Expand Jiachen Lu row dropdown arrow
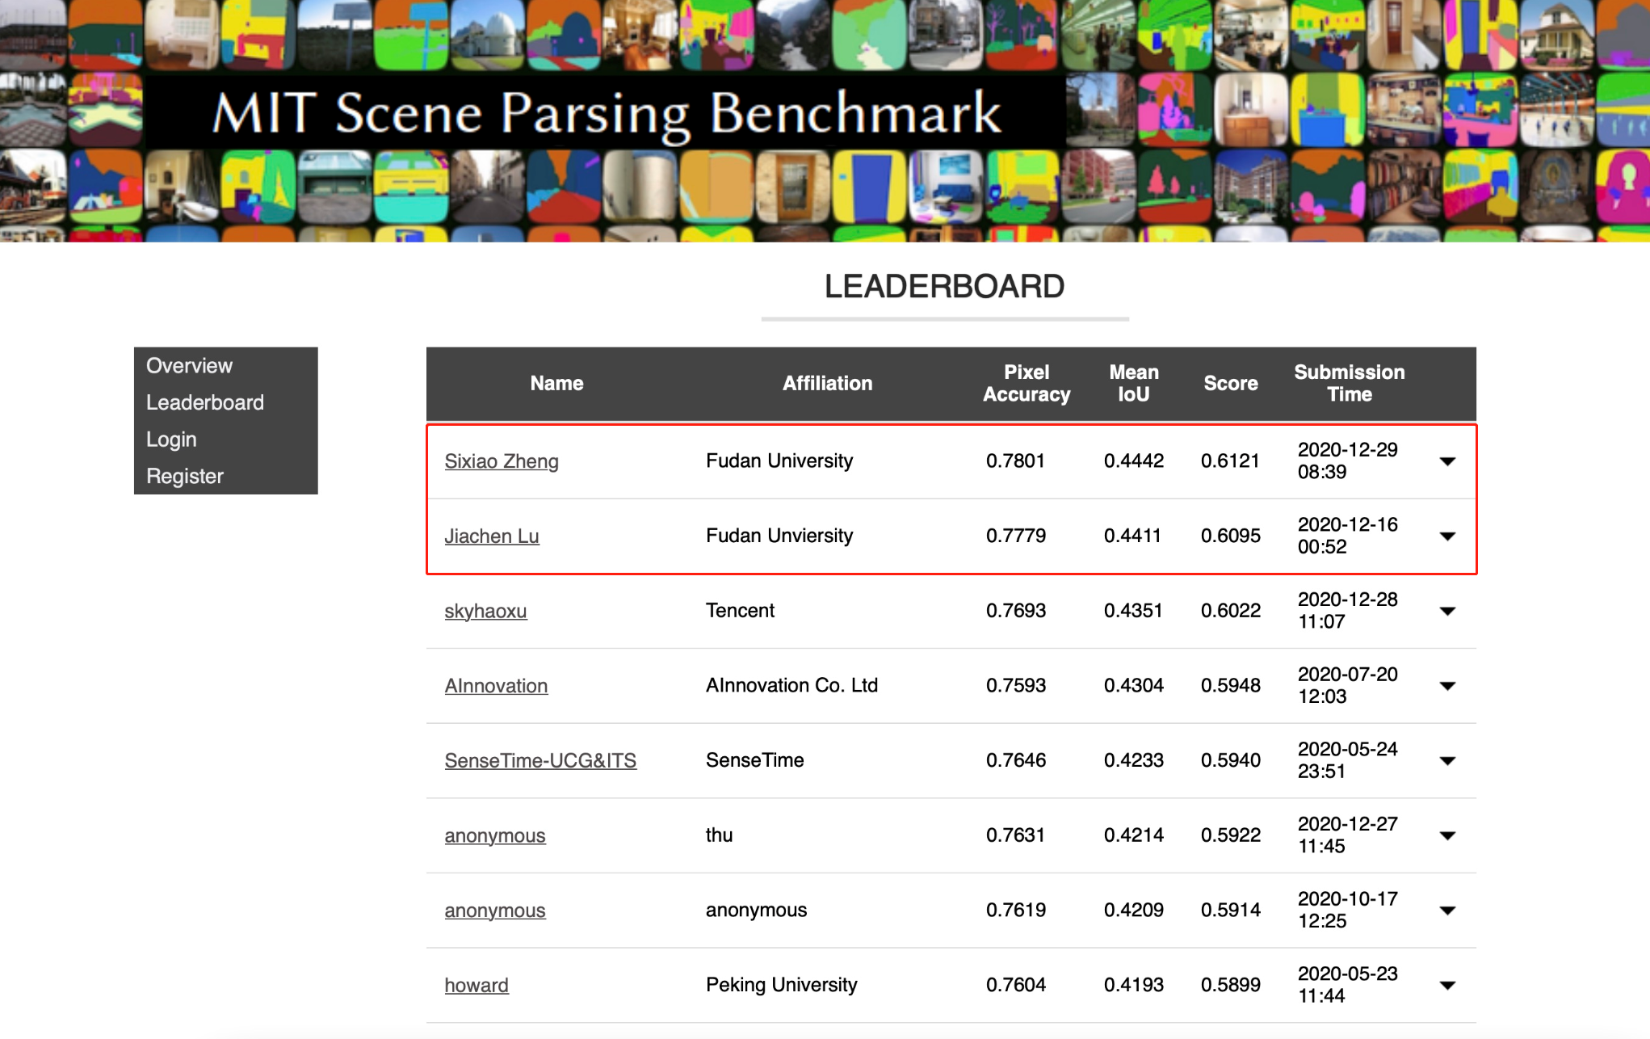The image size is (1650, 1039). (x=1447, y=536)
